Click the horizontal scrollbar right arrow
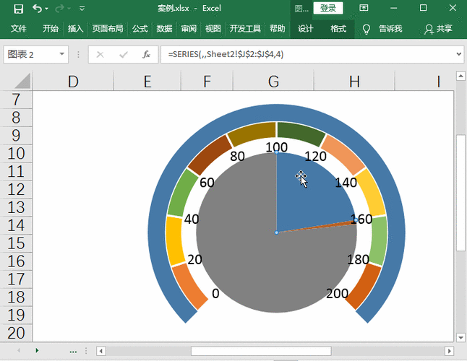 coord(449,351)
